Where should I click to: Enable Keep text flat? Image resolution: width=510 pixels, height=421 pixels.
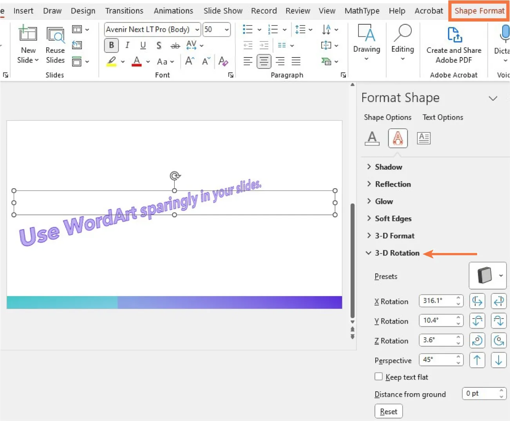pyautogui.click(x=378, y=376)
